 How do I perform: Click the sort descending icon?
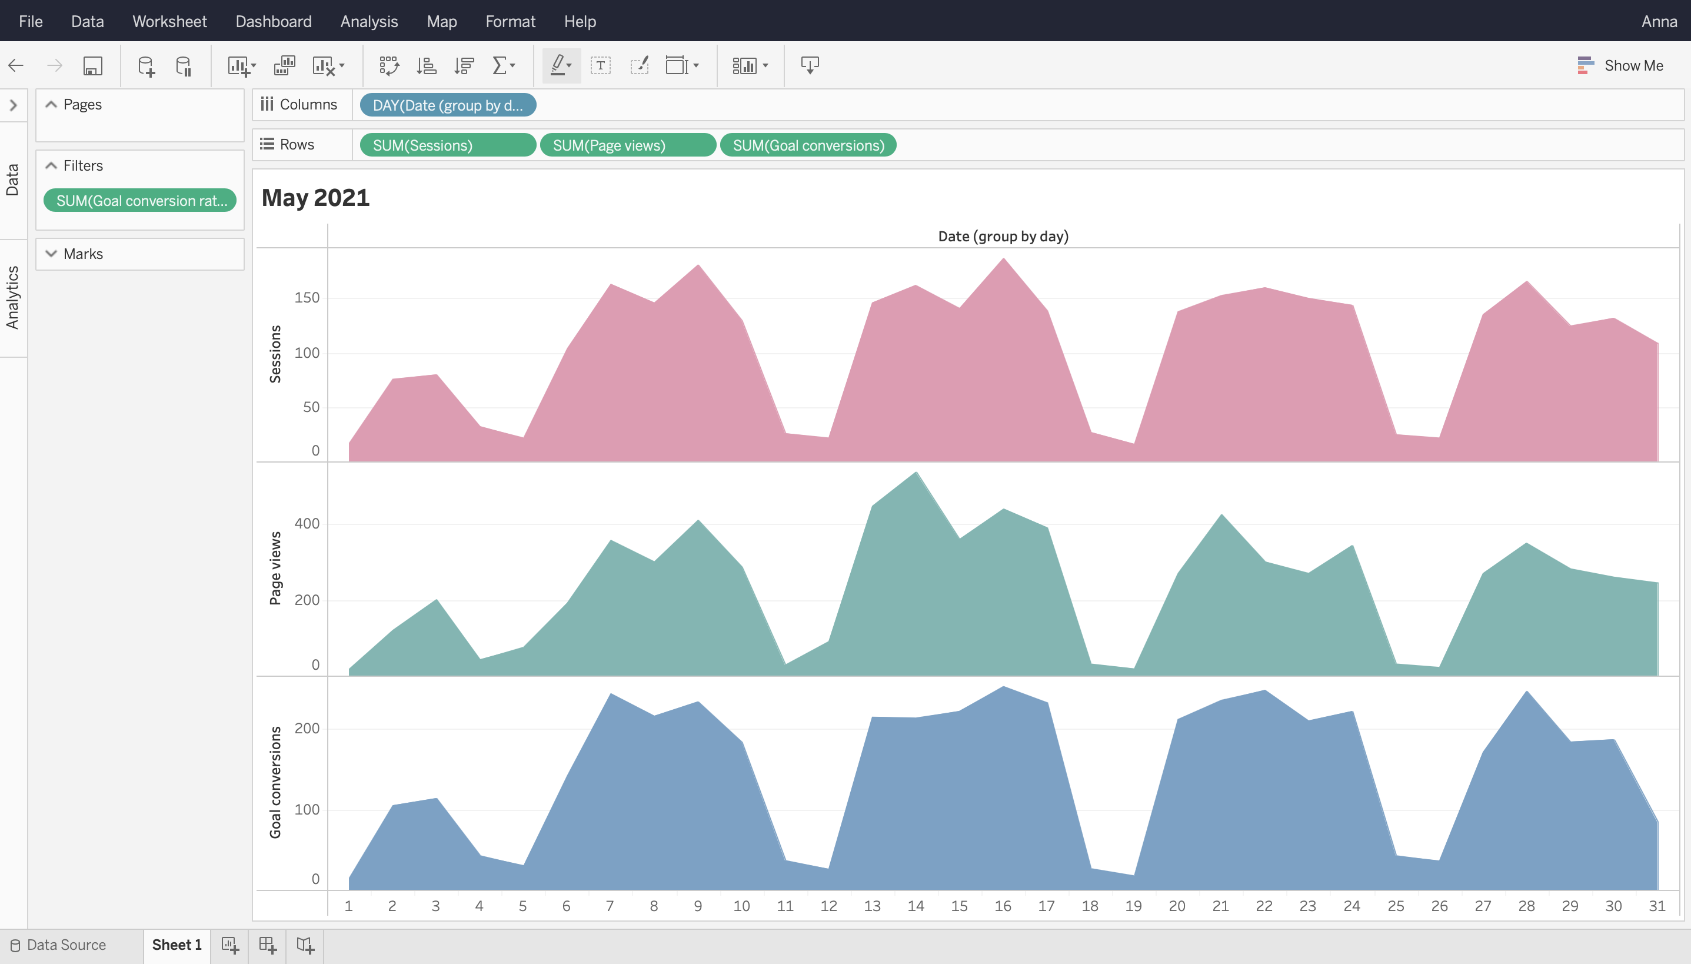(x=461, y=65)
